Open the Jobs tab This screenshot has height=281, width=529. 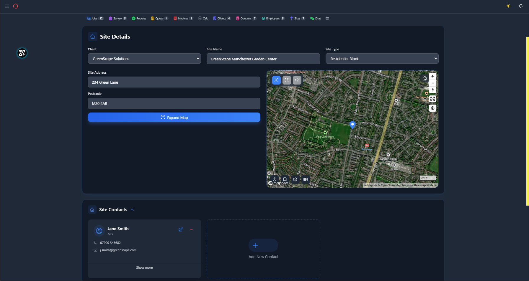click(95, 18)
